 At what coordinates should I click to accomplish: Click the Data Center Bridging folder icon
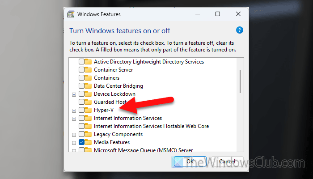(x=89, y=86)
